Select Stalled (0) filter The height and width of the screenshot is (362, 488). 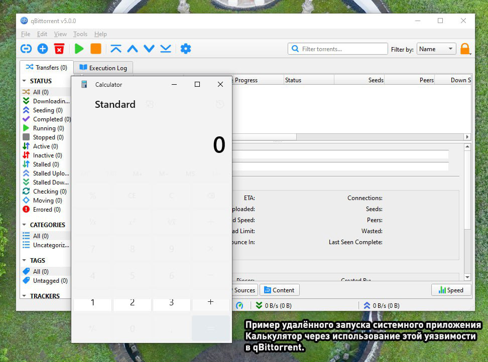pyautogui.click(x=46, y=164)
